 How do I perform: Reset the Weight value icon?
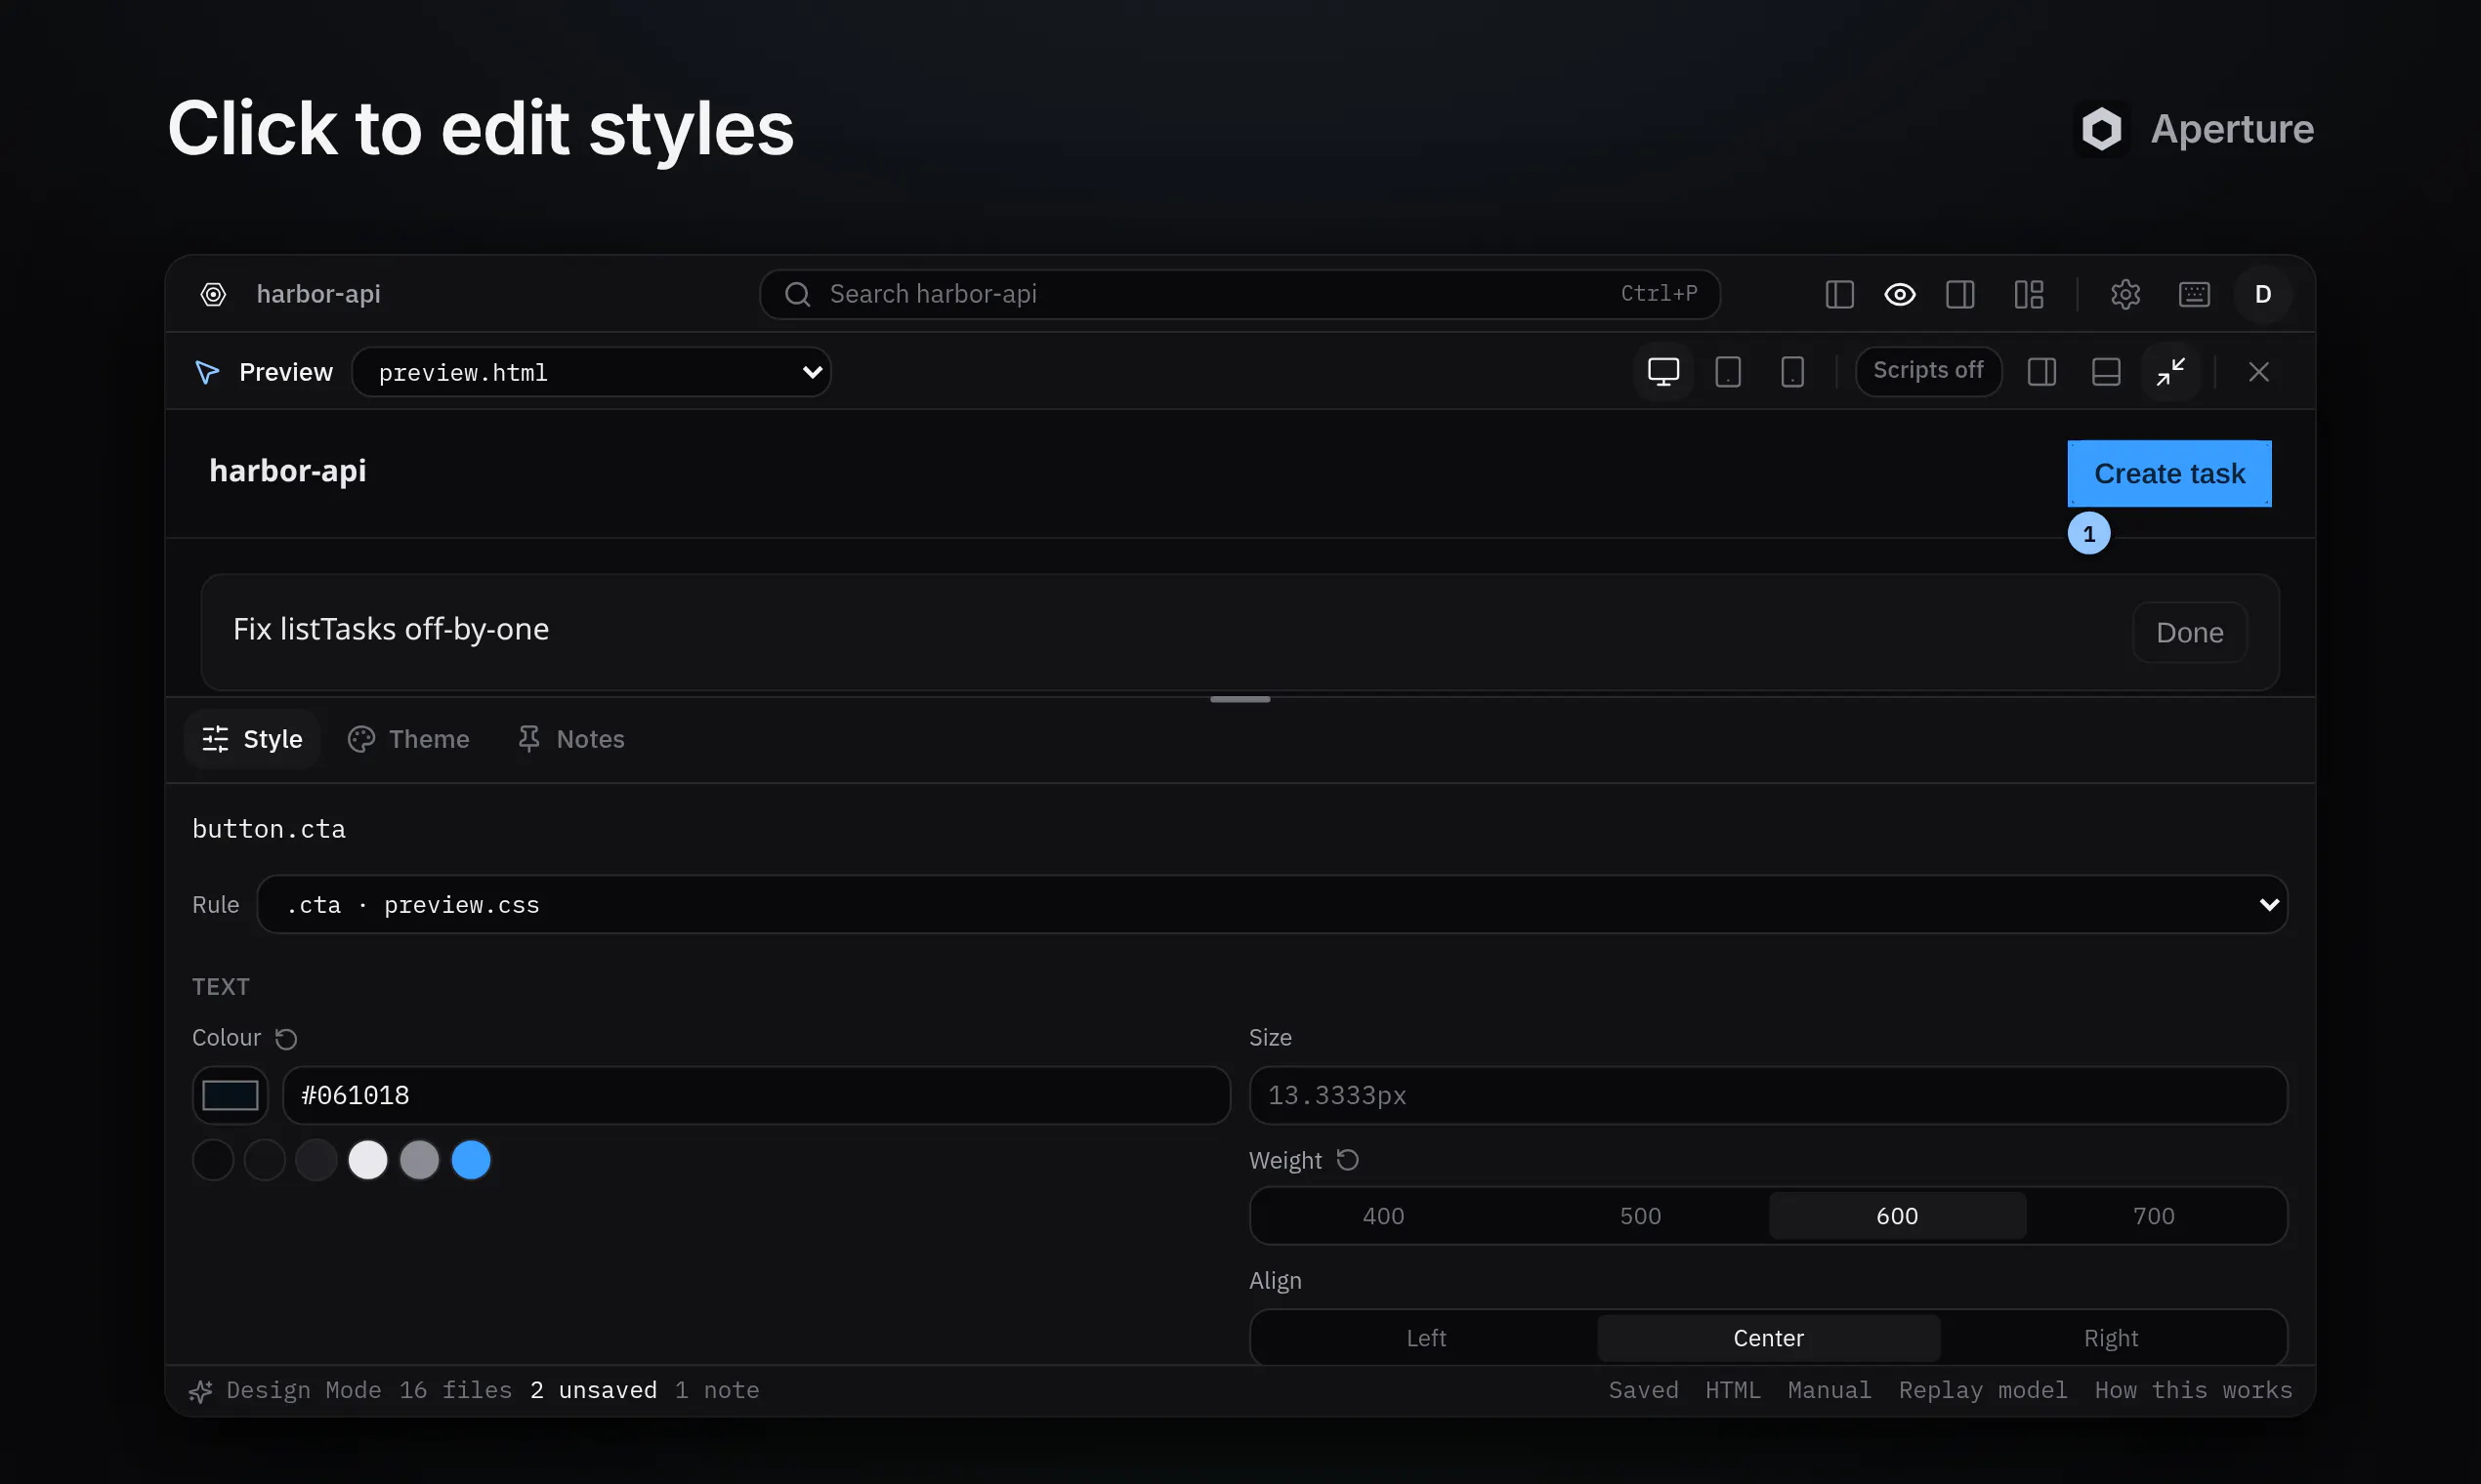(x=1348, y=1160)
